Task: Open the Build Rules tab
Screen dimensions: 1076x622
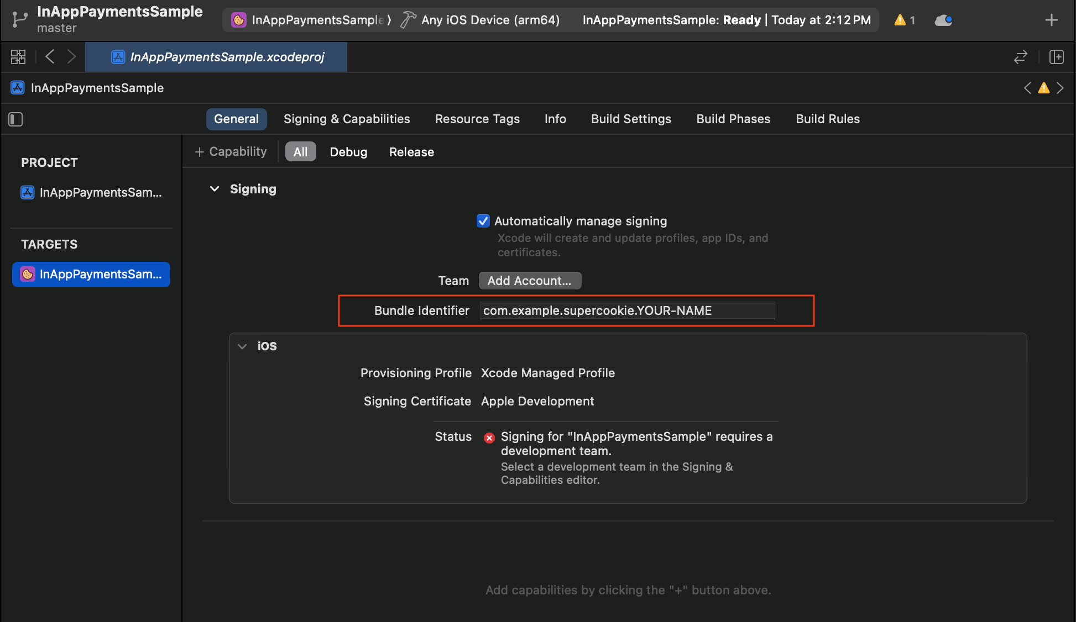Action: [x=828, y=119]
